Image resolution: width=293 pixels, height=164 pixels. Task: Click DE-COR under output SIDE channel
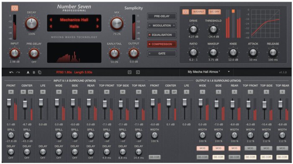tap(218, 157)
